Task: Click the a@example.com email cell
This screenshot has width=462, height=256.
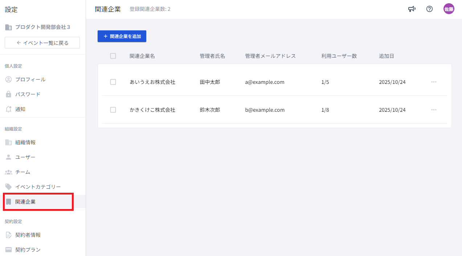Action: coord(265,82)
